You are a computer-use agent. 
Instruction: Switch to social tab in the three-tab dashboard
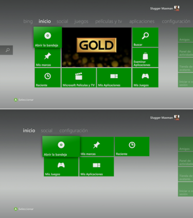pyautogui.click(x=47, y=130)
